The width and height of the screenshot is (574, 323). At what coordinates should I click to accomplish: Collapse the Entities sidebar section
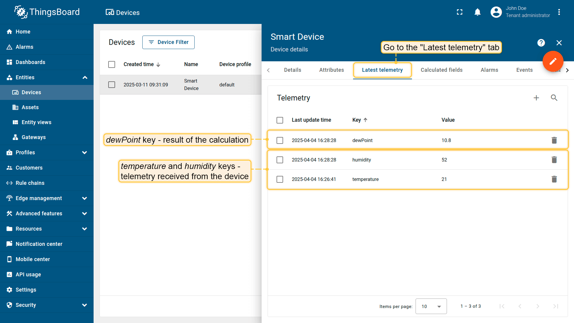tap(85, 77)
